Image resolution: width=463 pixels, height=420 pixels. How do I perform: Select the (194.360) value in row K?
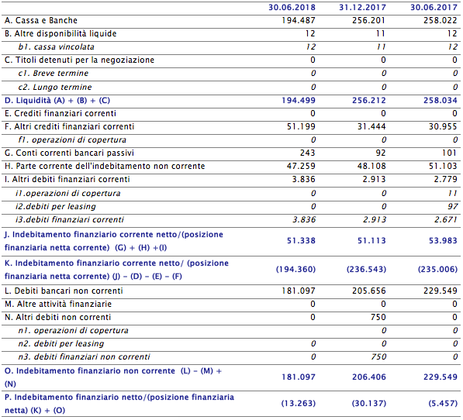pyautogui.click(x=295, y=270)
